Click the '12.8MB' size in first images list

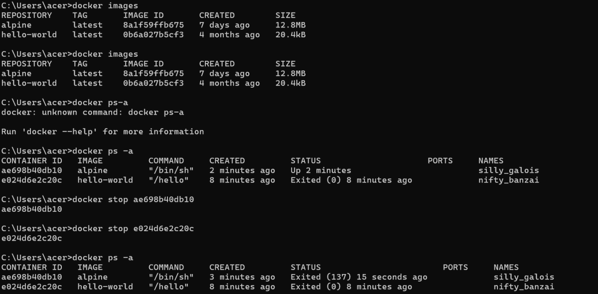pos(291,25)
